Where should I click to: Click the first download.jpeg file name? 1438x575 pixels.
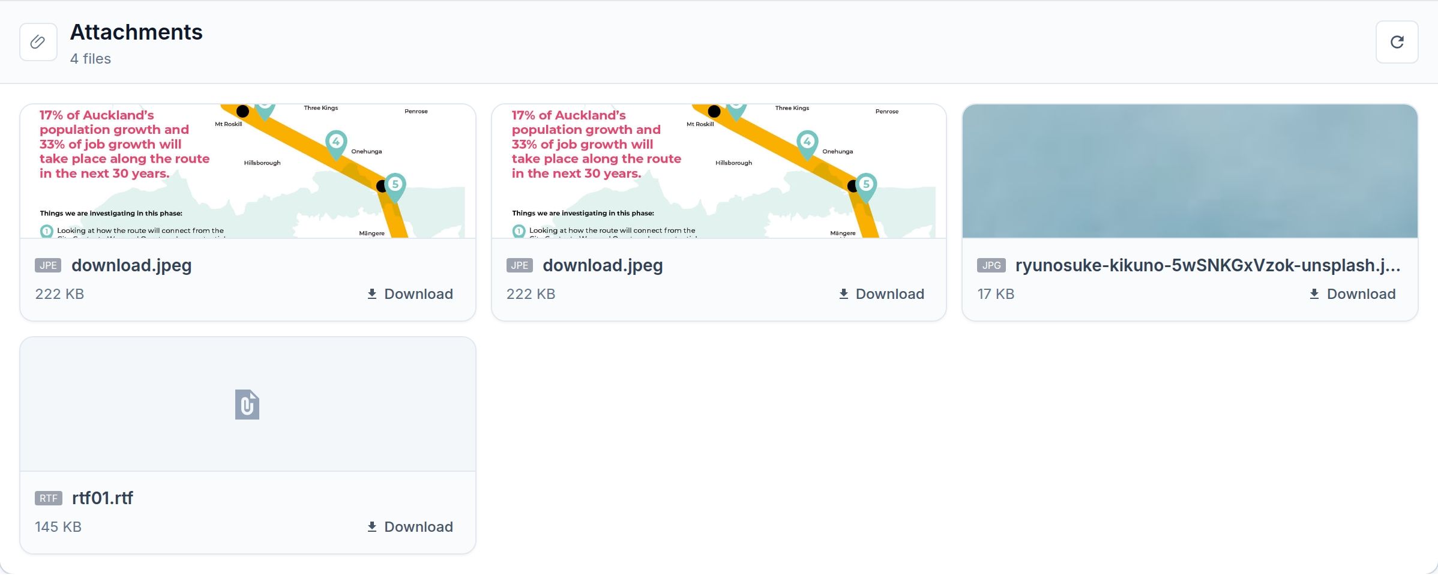131,265
